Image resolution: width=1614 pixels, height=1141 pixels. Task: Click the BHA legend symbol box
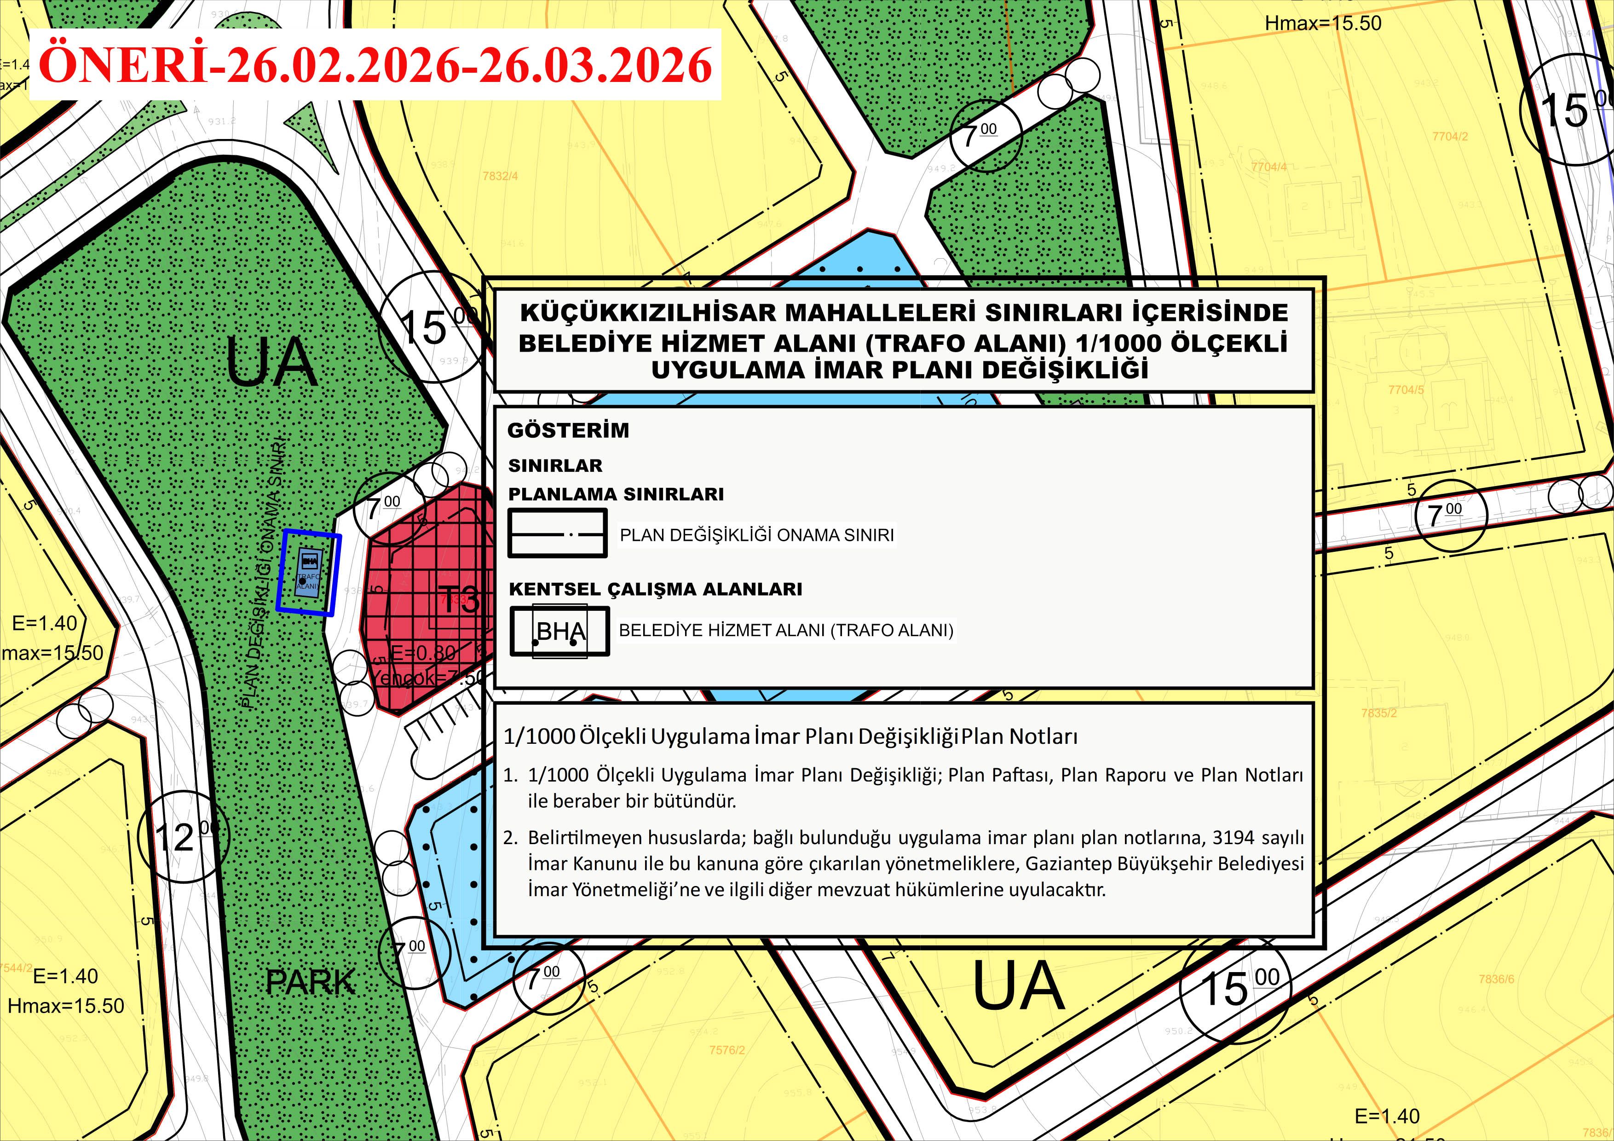tap(559, 631)
